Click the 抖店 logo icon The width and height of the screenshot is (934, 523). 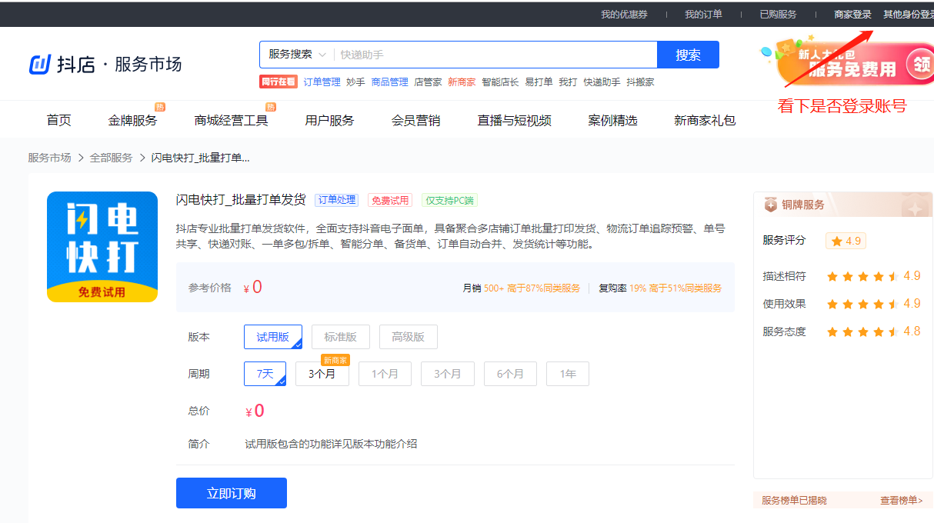tap(40, 65)
